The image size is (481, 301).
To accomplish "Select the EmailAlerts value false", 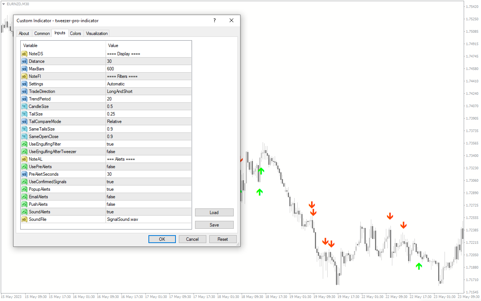I will (111, 197).
